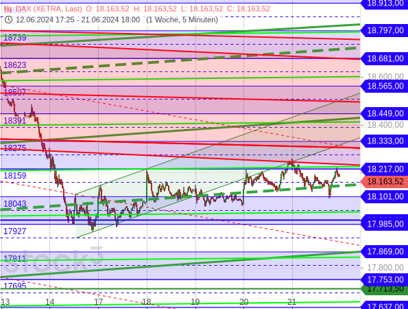The image size is (408, 309).
Task: Select the 18.565,00 price level tag
Action: [x=384, y=86]
